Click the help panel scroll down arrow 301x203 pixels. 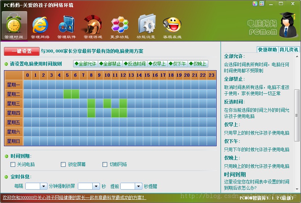tap(297, 189)
